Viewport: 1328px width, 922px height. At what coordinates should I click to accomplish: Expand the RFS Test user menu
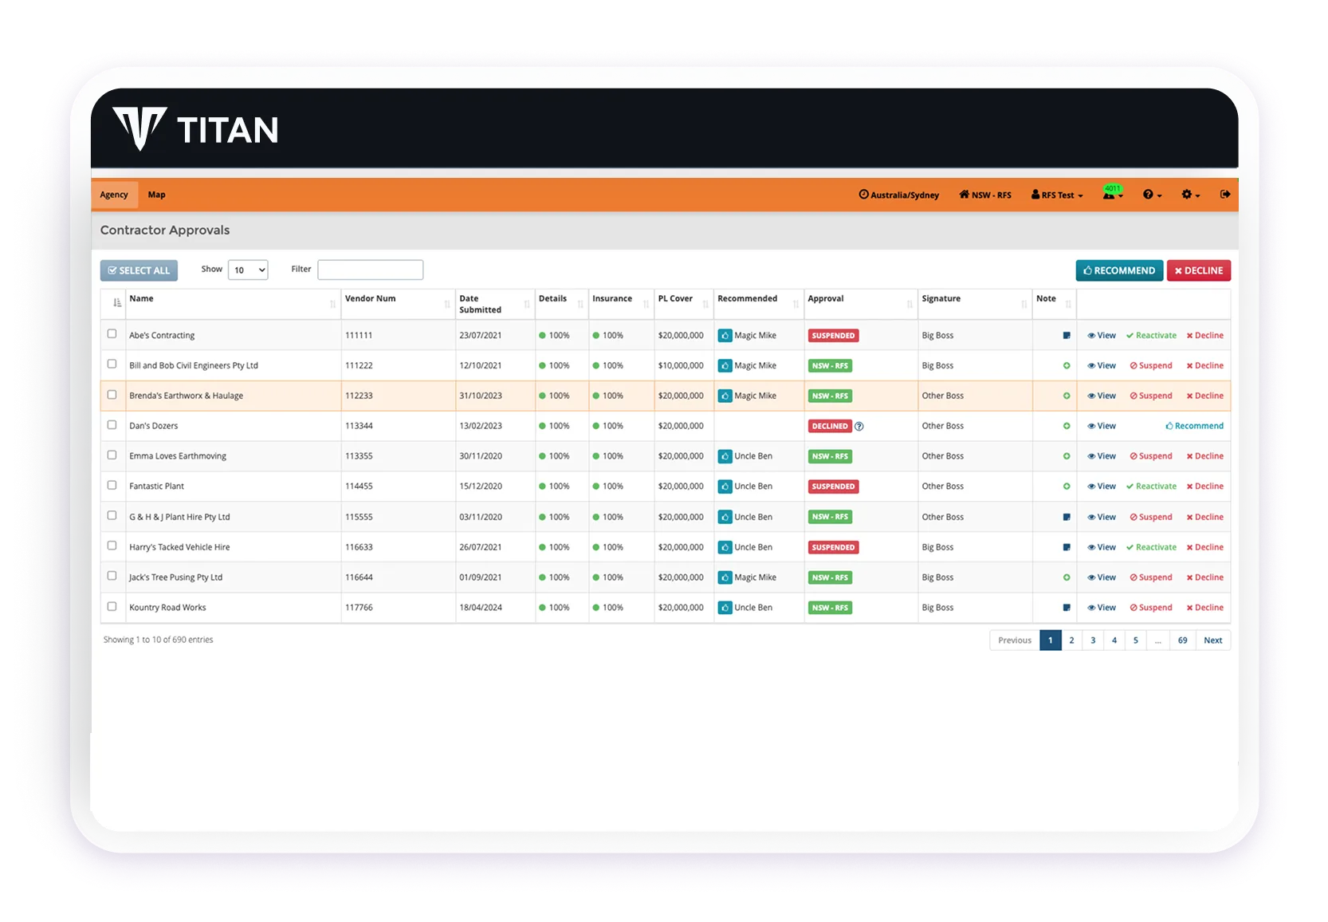(x=1055, y=195)
